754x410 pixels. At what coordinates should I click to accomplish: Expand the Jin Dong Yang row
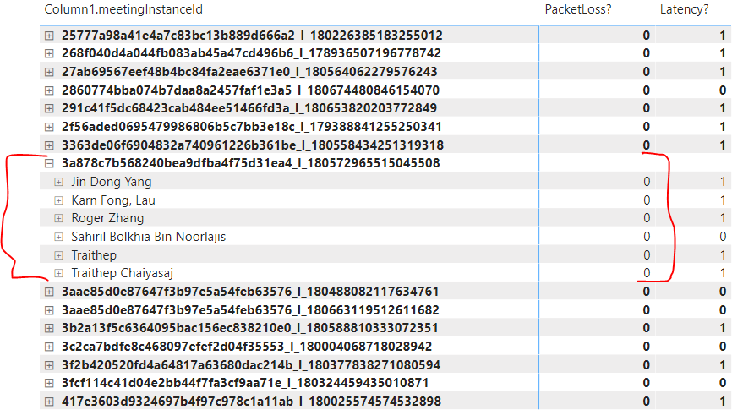[x=58, y=182]
